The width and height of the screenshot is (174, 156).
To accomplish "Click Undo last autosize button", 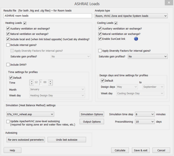I will tap(67, 140).
